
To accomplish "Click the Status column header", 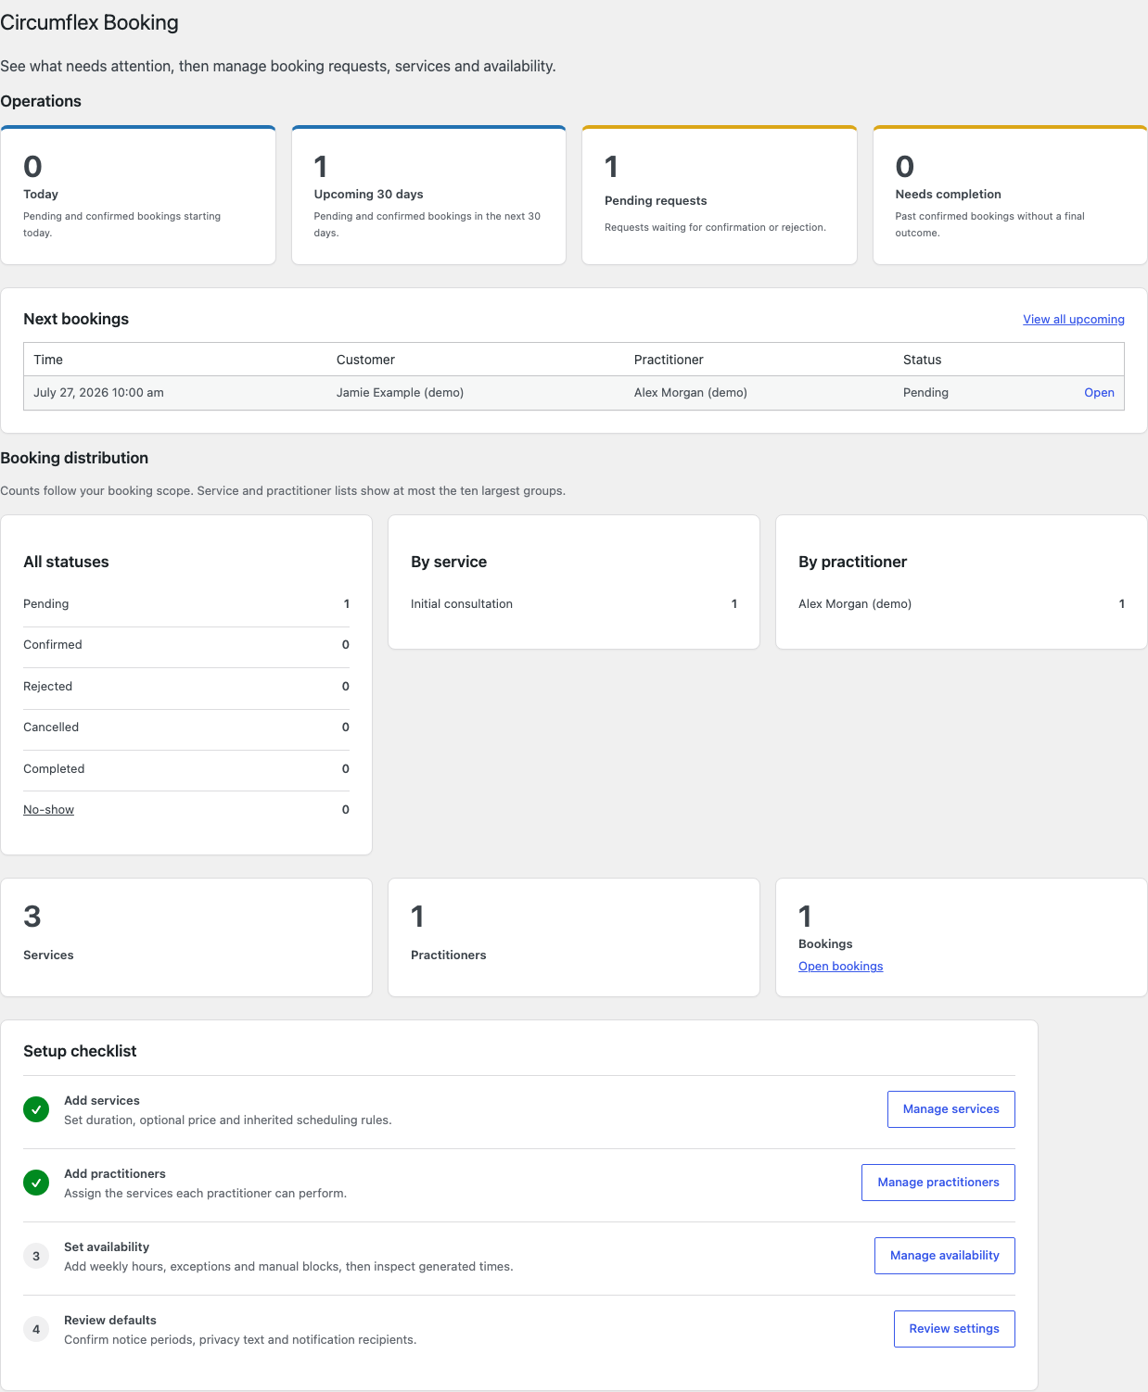I will [922, 360].
